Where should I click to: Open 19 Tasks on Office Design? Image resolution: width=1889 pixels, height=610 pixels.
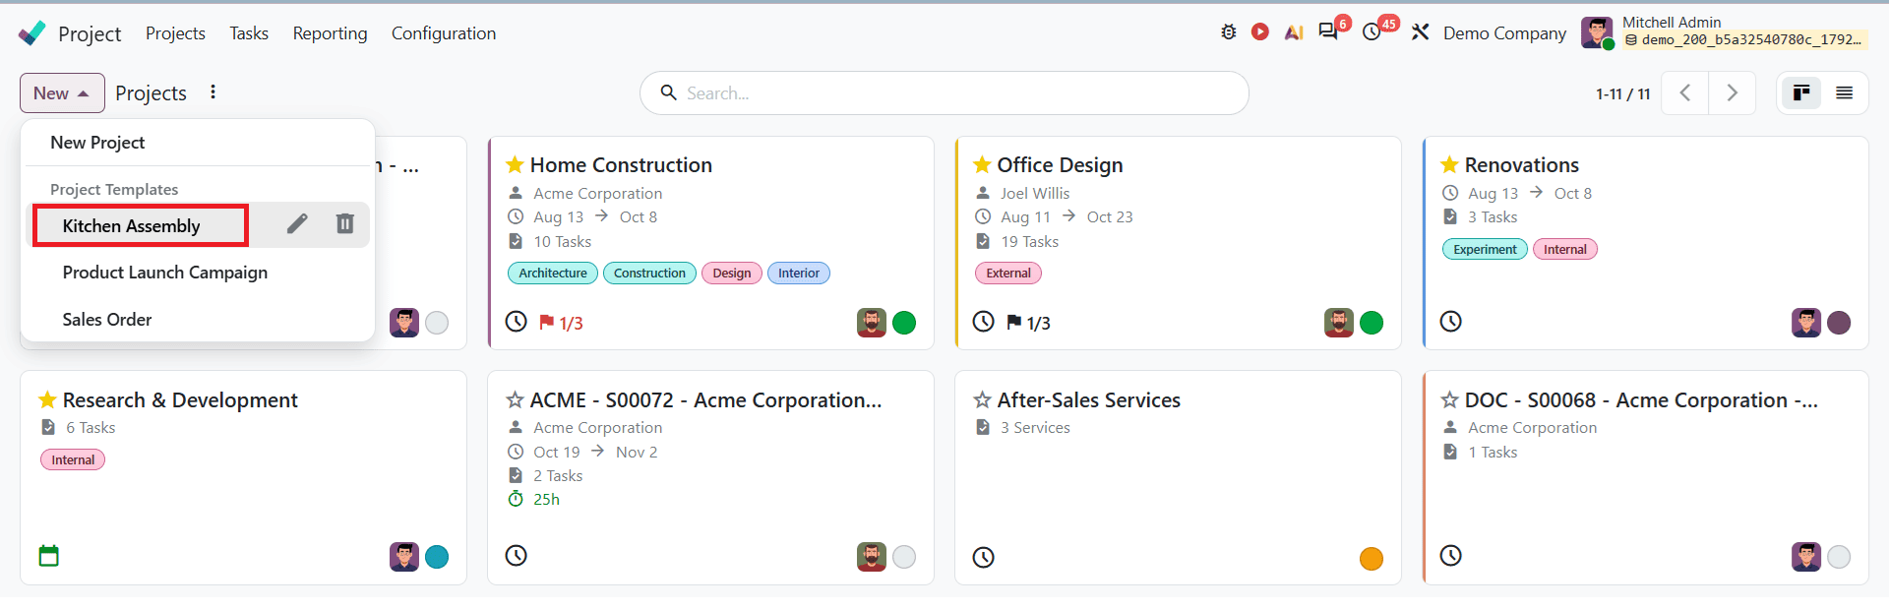pos(1030,241)
